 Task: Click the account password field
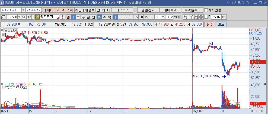click(x=34, y=10)
